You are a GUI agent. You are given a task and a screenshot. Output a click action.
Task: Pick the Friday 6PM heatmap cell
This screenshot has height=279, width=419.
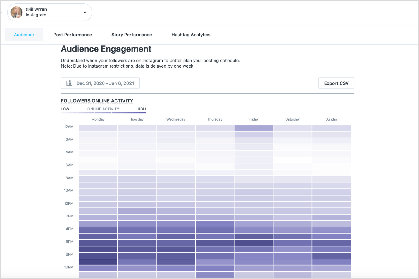pos(254,243)
